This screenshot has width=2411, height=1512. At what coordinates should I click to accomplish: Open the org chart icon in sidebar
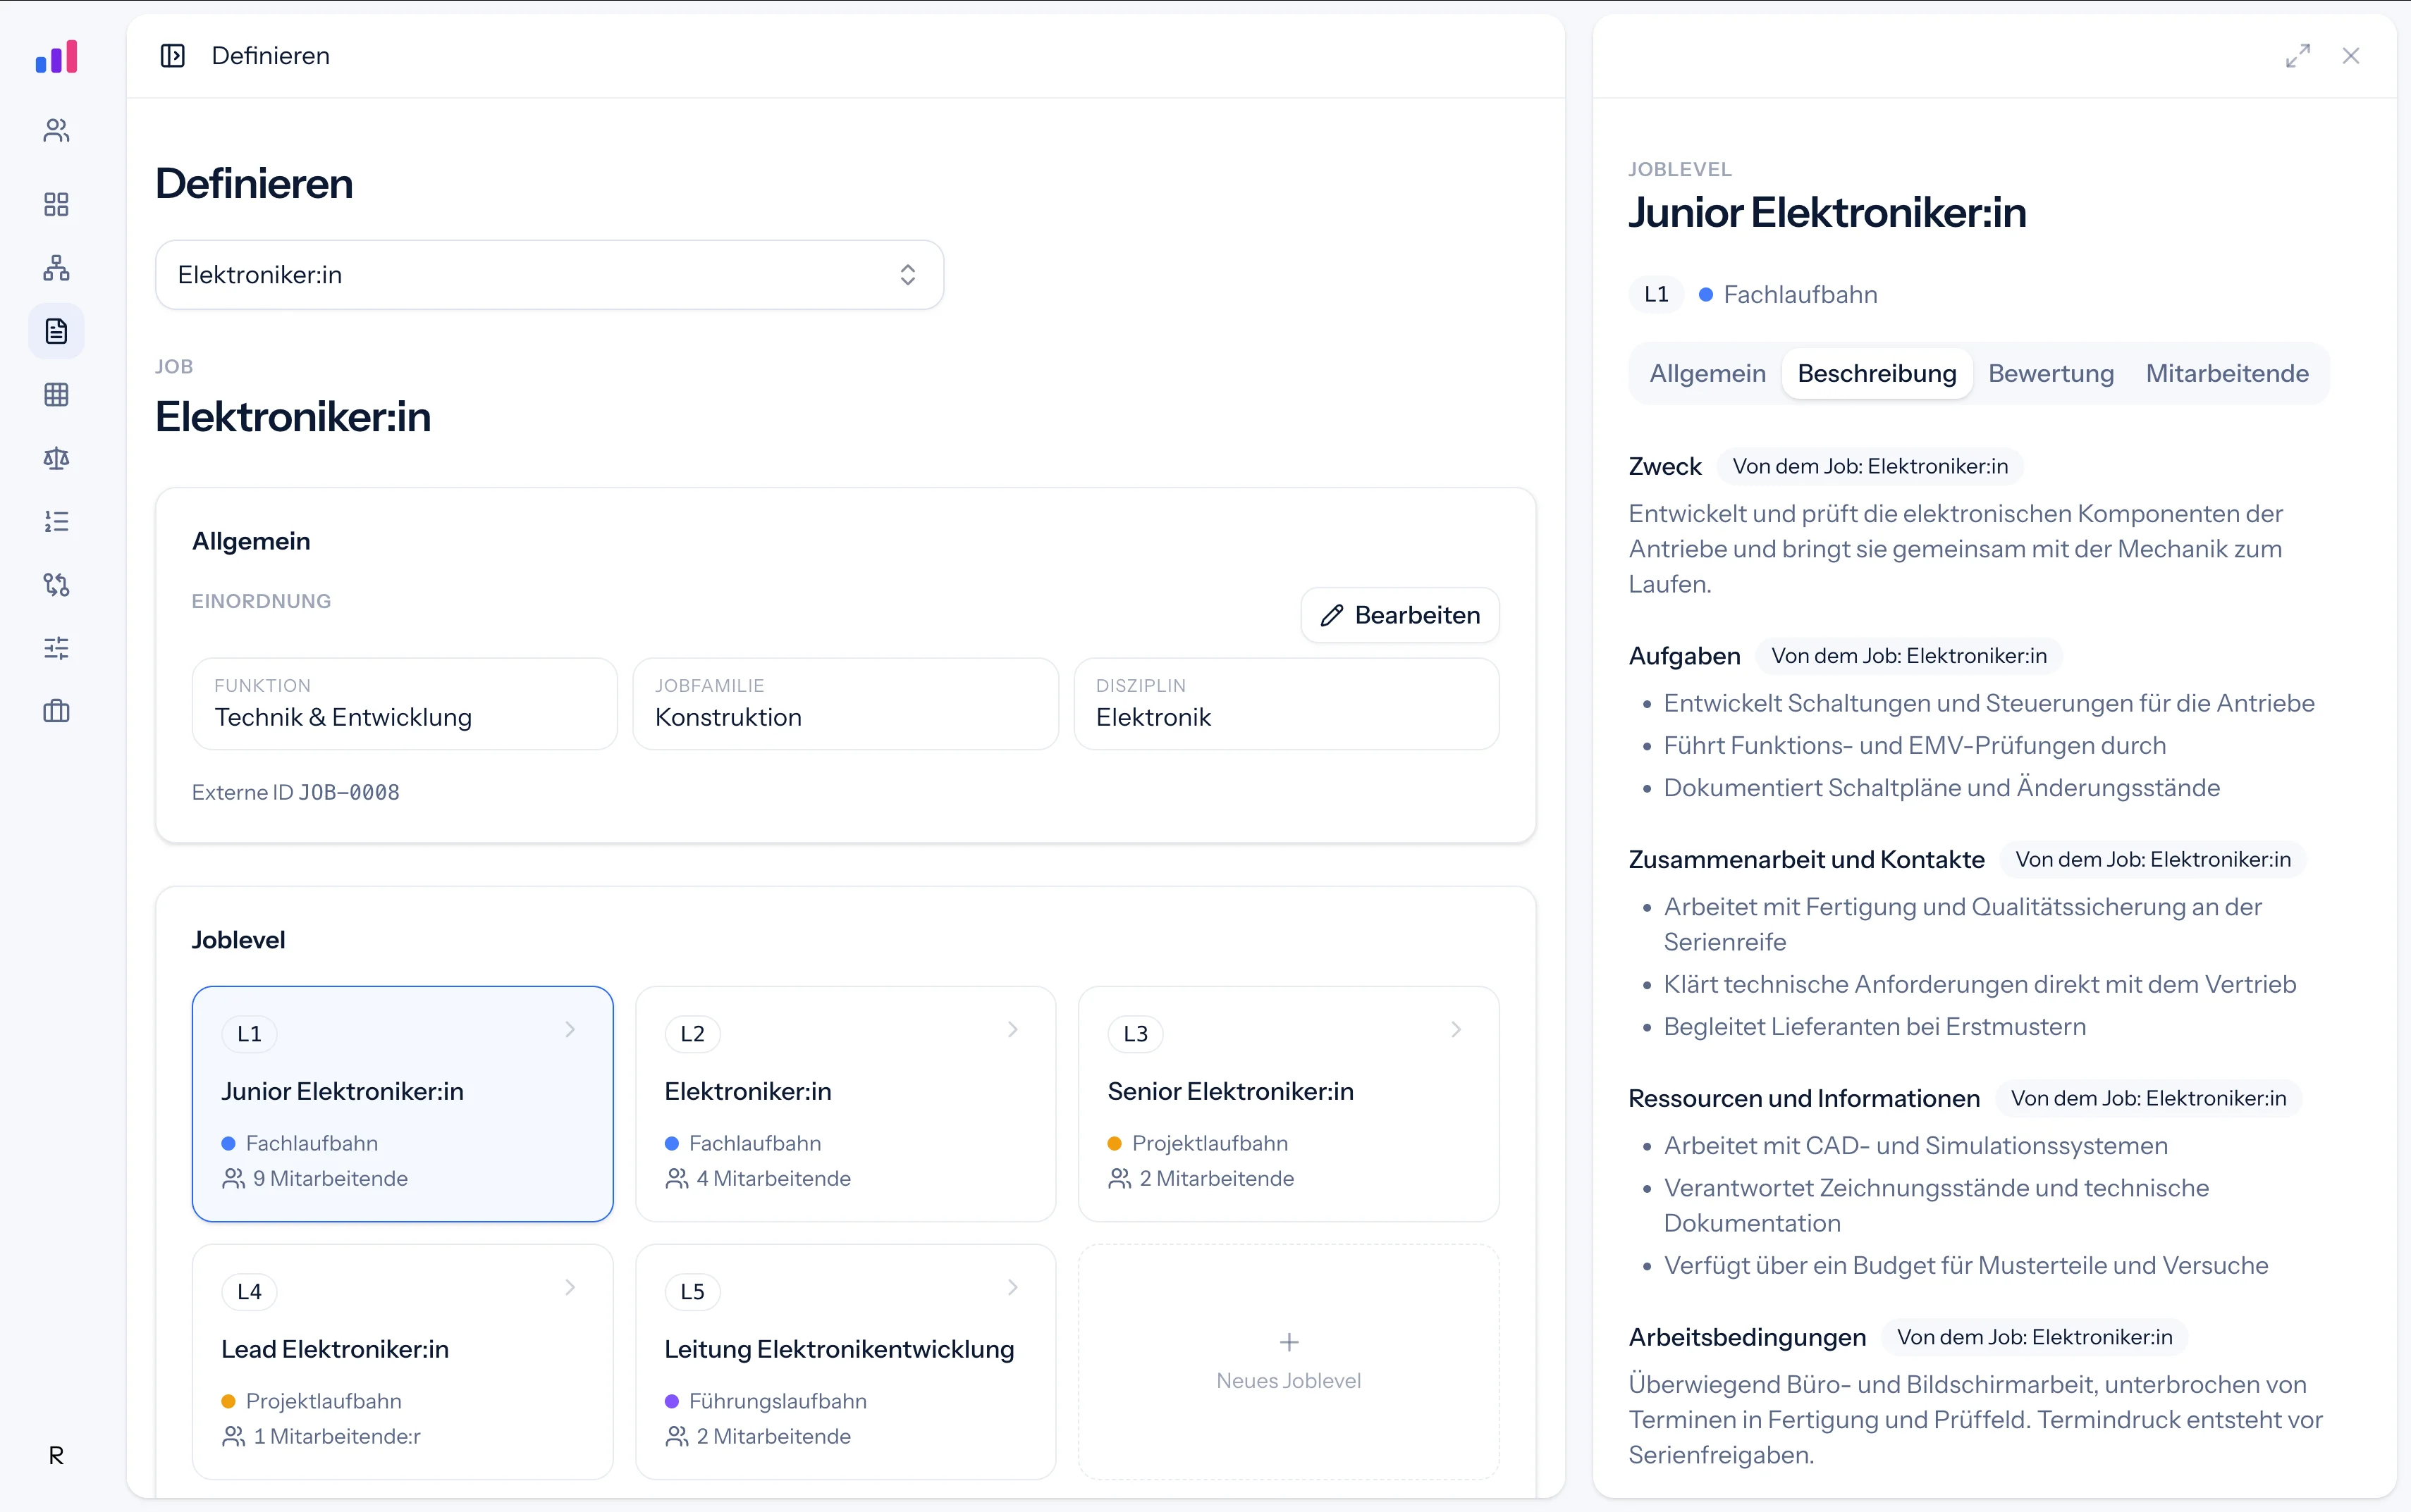[x=56, y=267]
